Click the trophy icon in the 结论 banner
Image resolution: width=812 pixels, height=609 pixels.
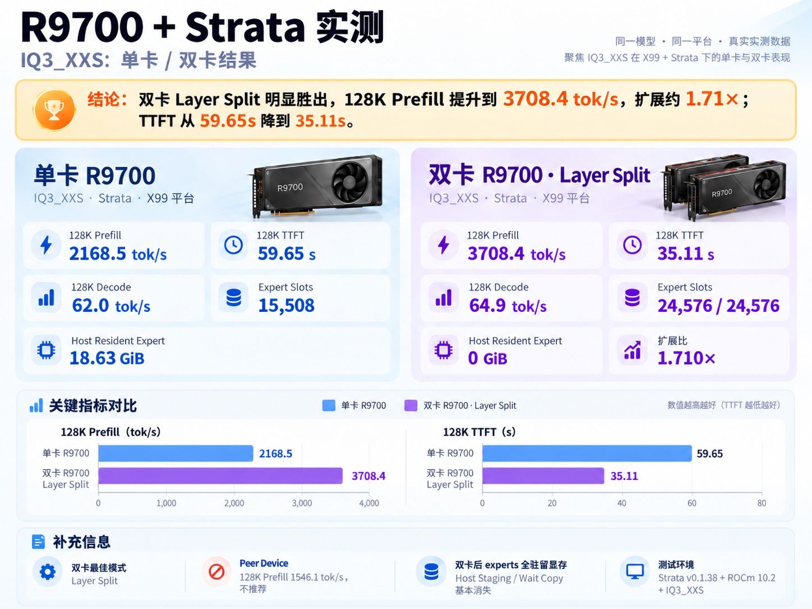(54, 109)
